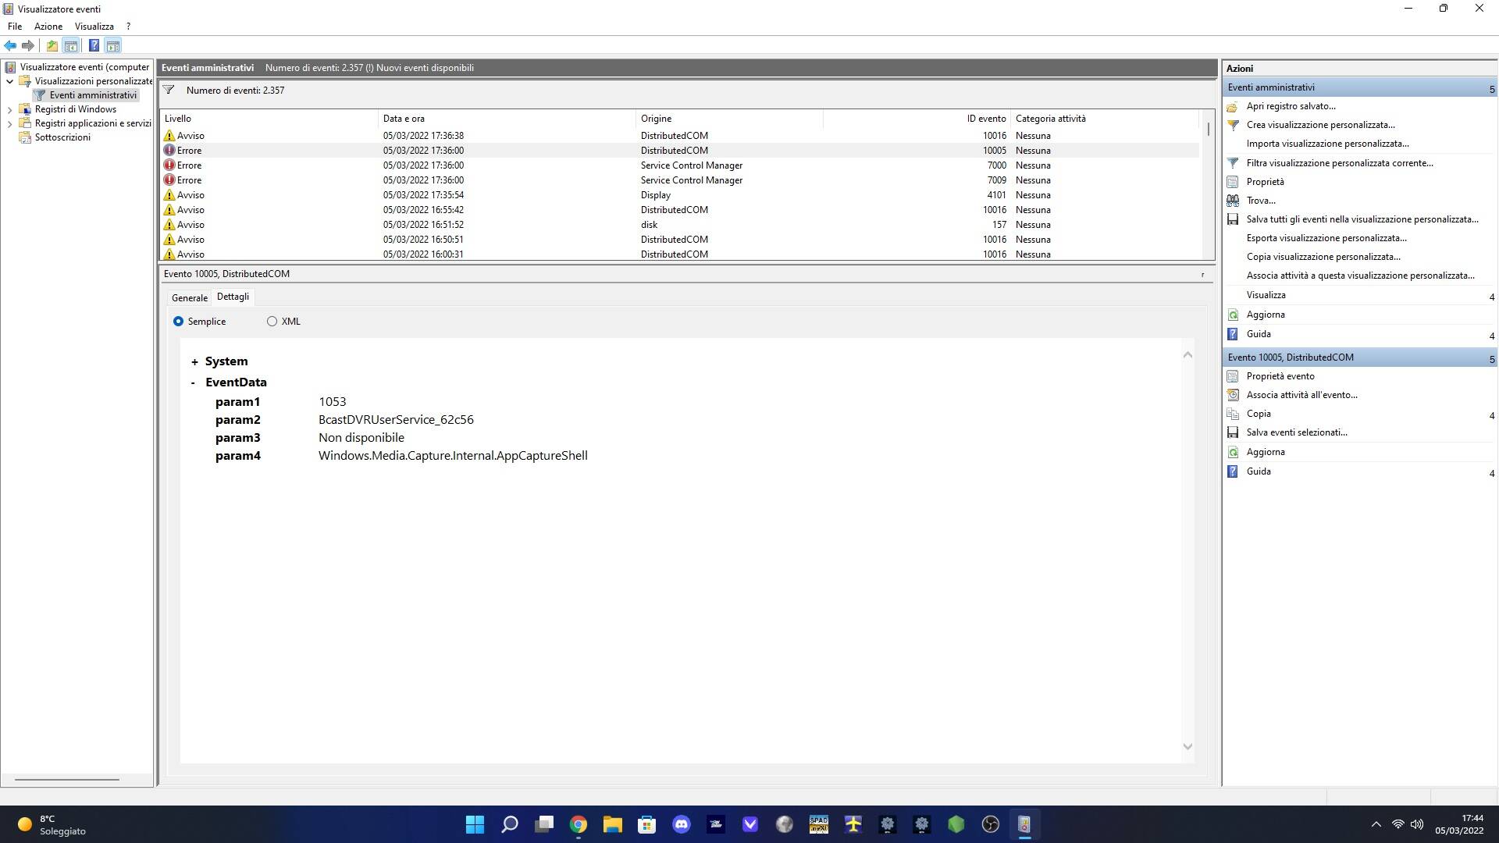Click the Forward arrow toolbar icon
The height and width of the screenshot is (843, 1499).
click(x=28, y=46)
